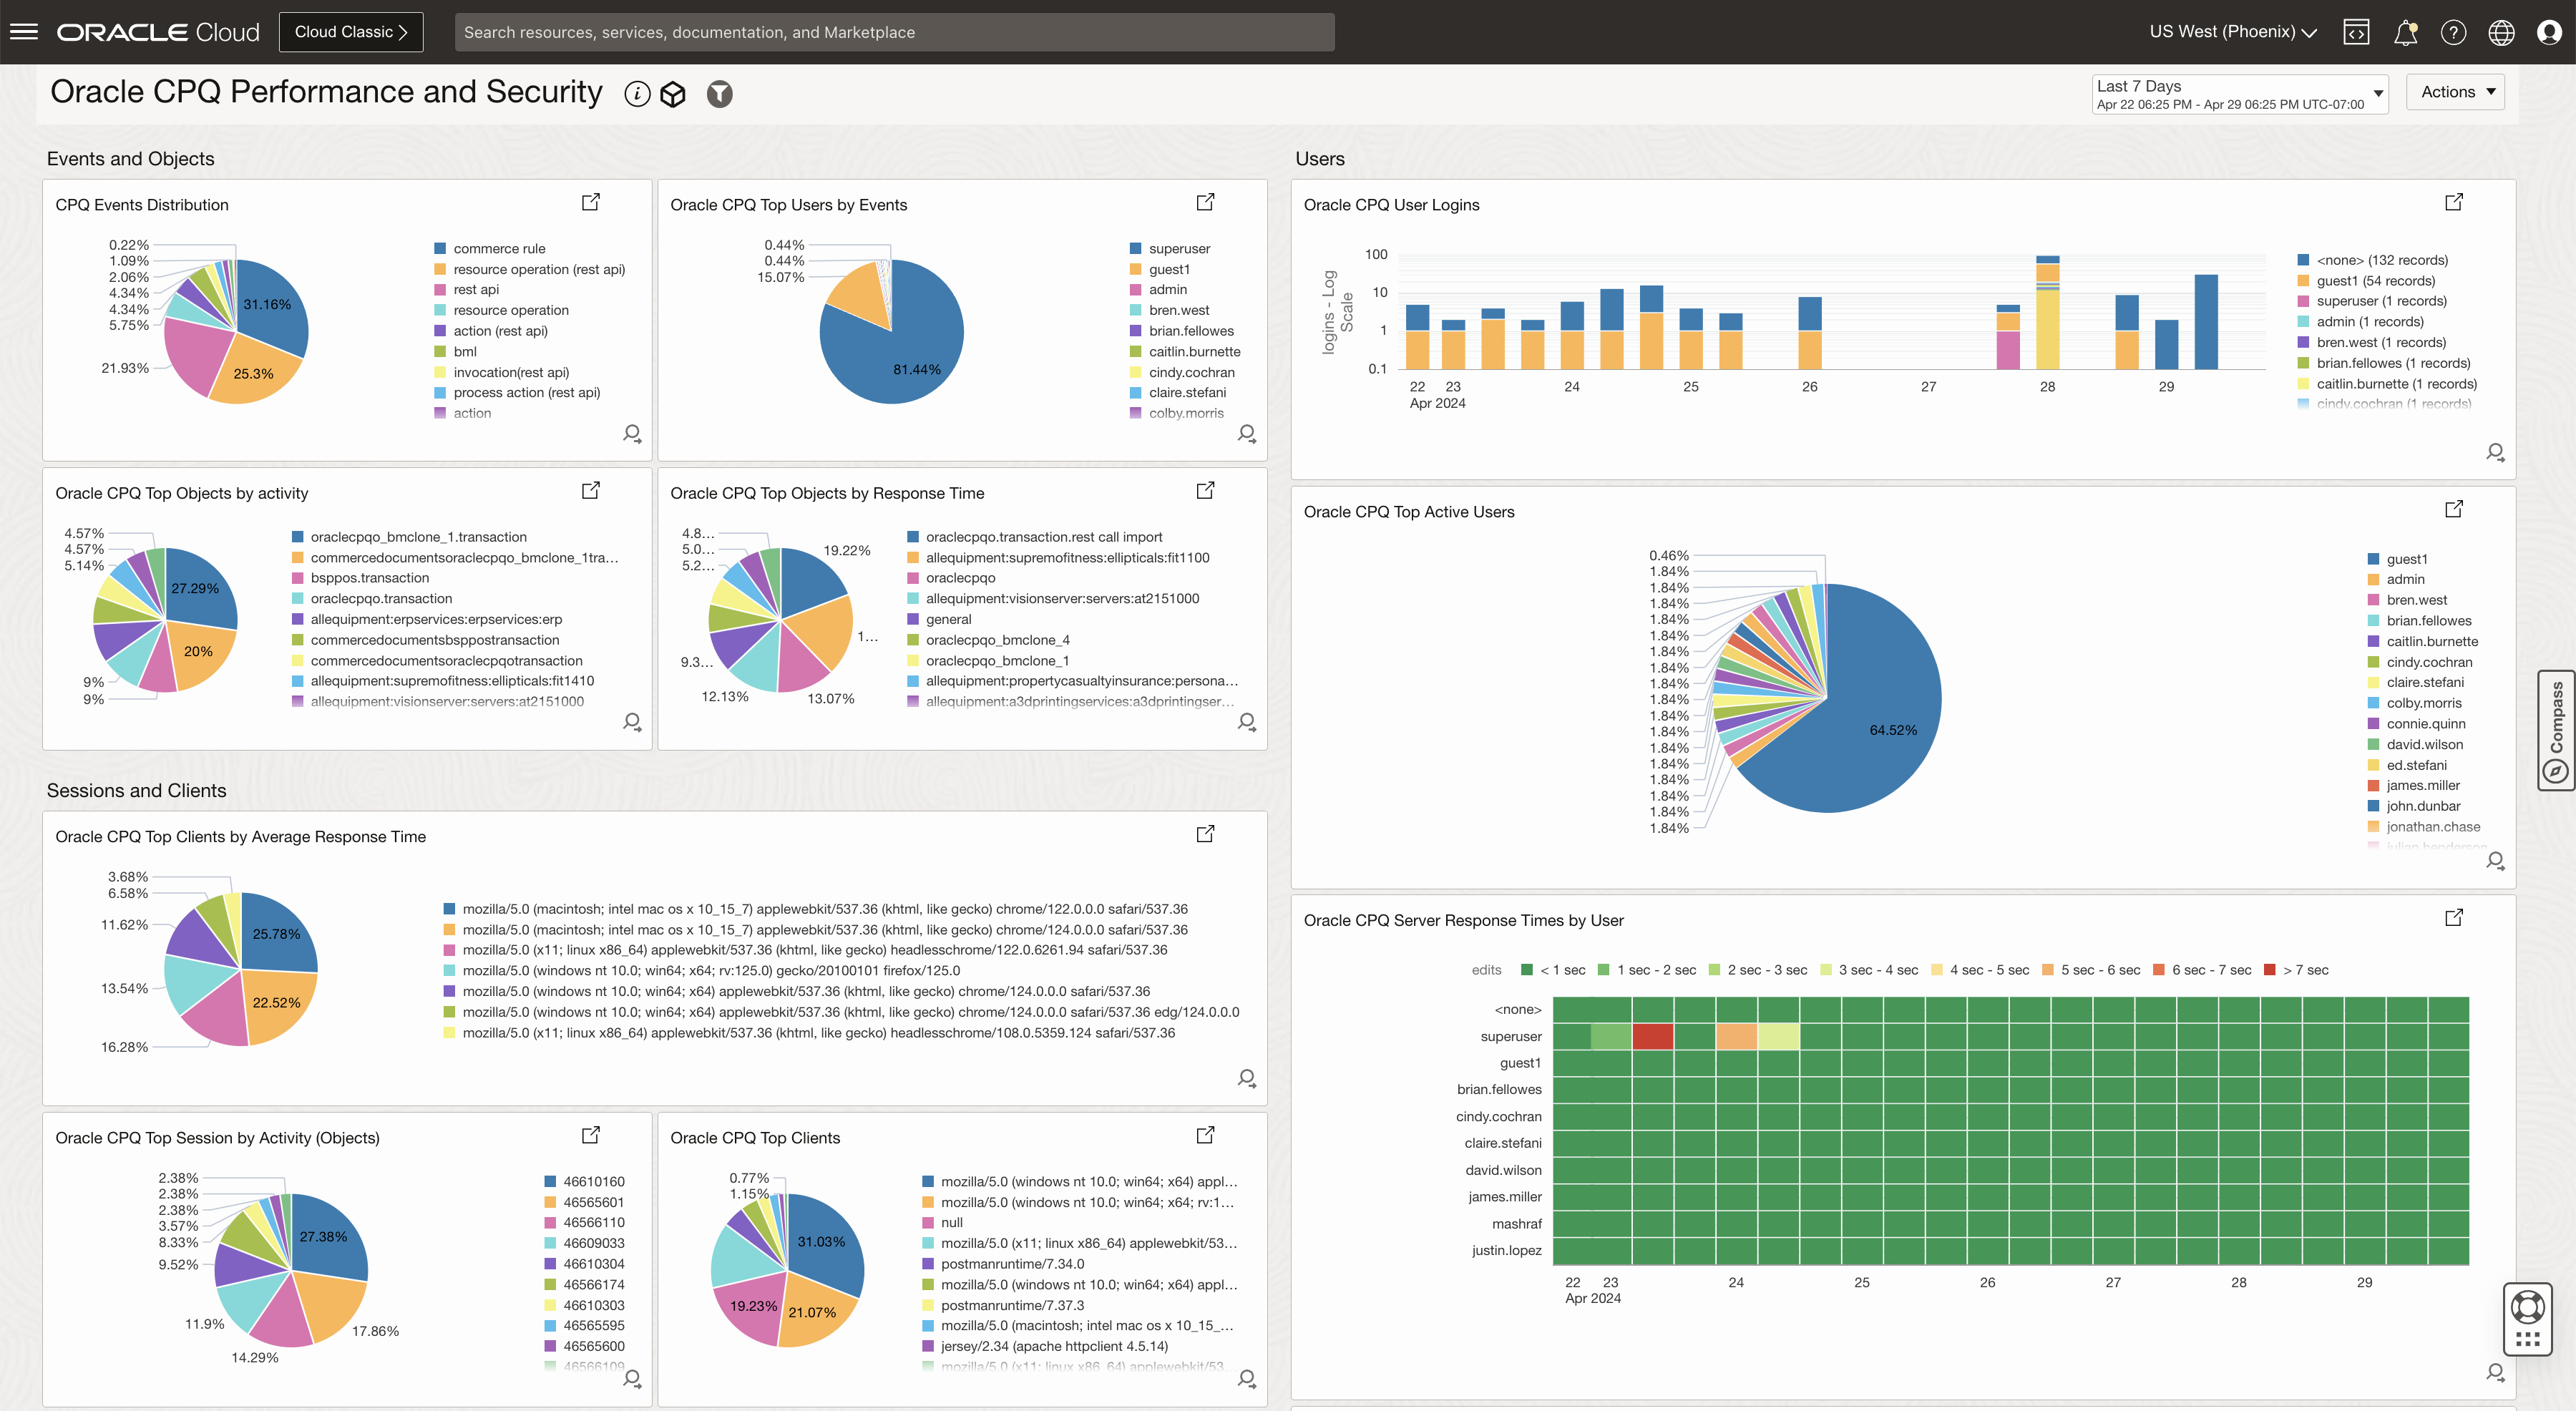
Task: Toggle commerce rule legend entry
Action: pyautogui.click(x=498, y=248)
